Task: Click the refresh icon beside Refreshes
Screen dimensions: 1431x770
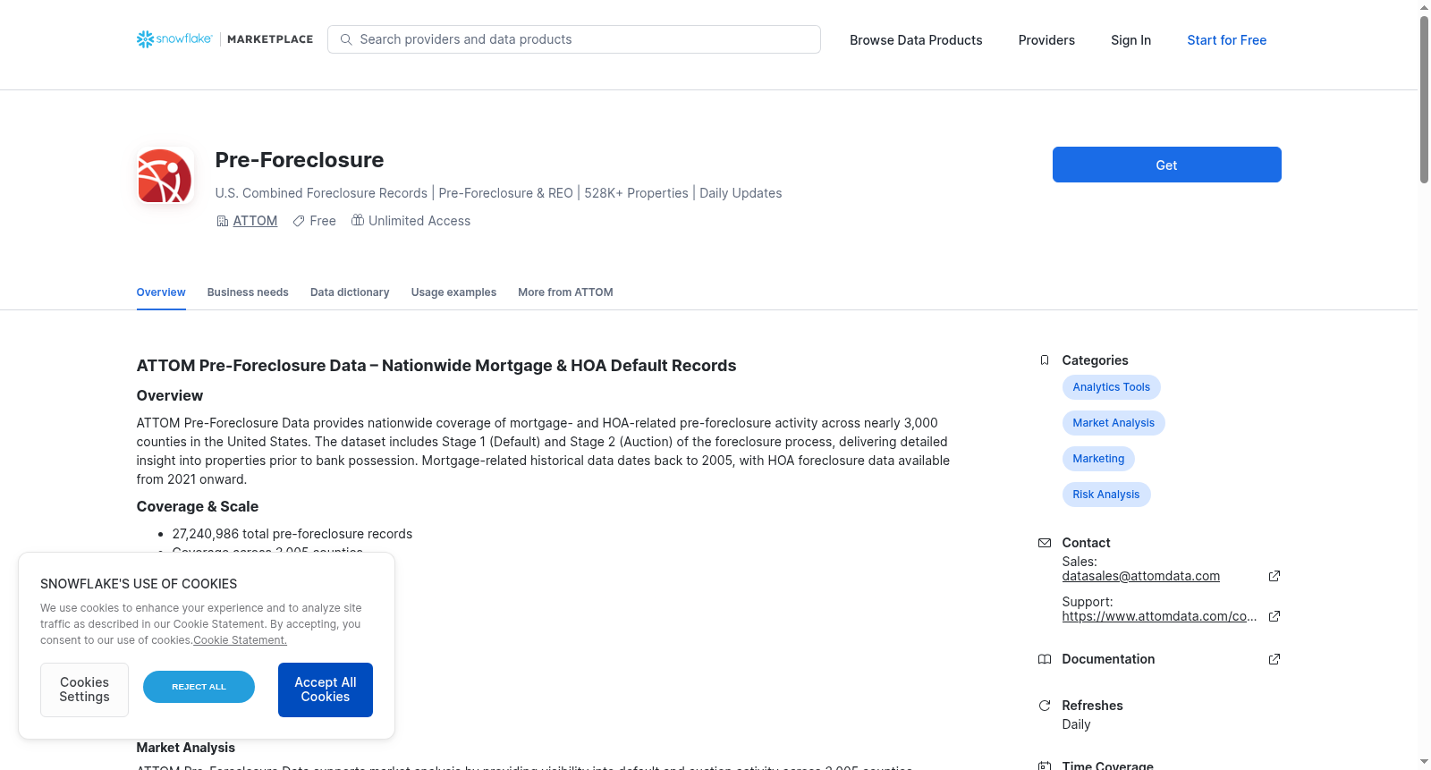Action: [1045, 706]
